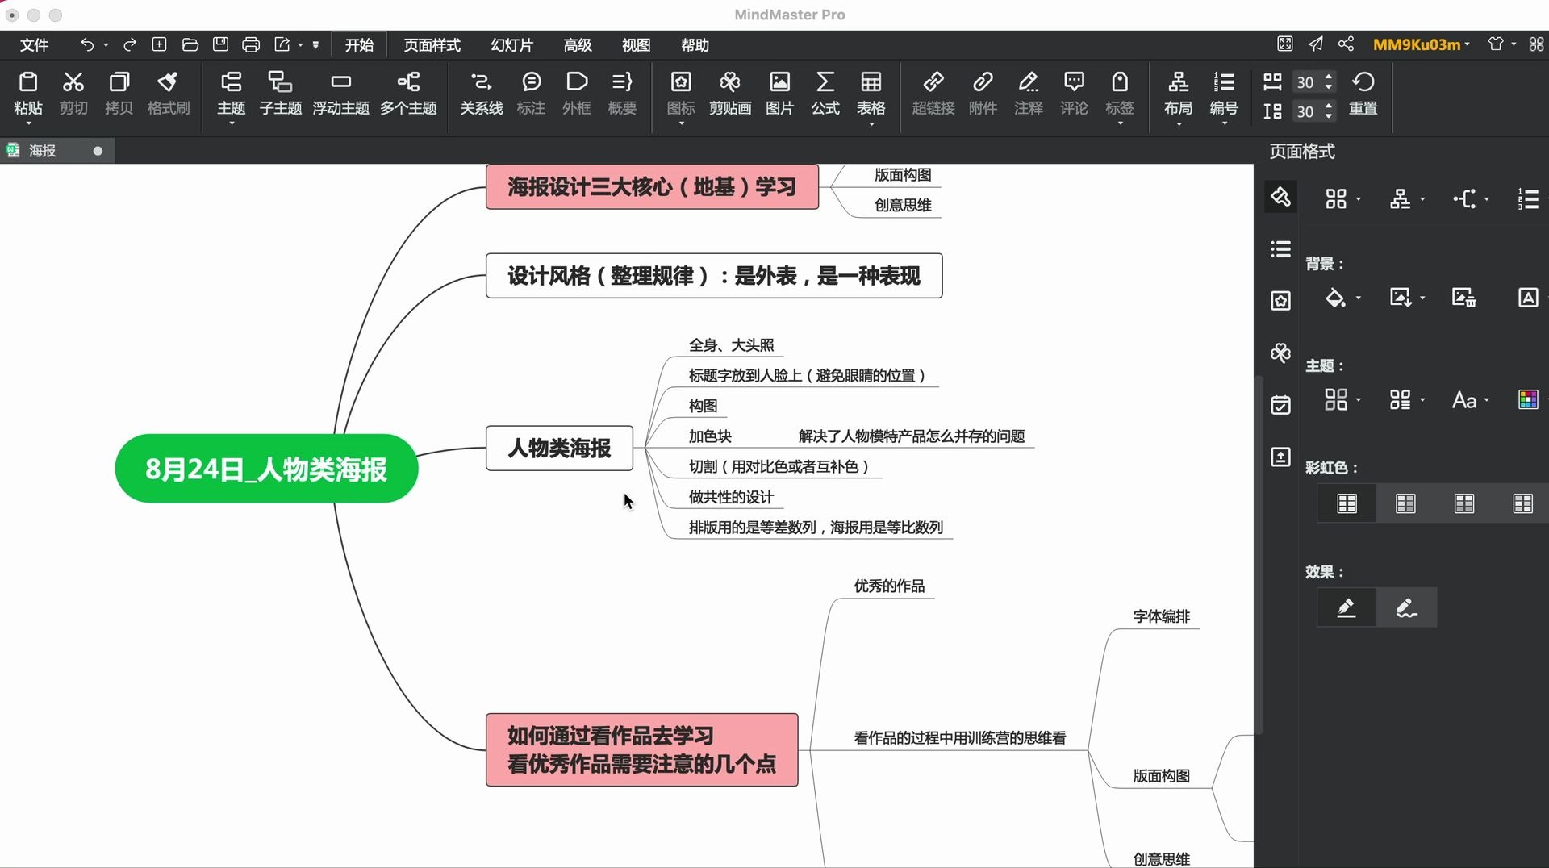Open the Slideshow (幻灯片) tab
The width and height of the screenshot is (1549, 868).
click(512, 44)
